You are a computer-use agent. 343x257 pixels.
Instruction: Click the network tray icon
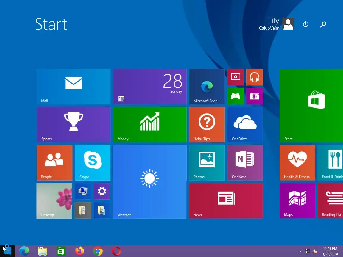(308, 251)
